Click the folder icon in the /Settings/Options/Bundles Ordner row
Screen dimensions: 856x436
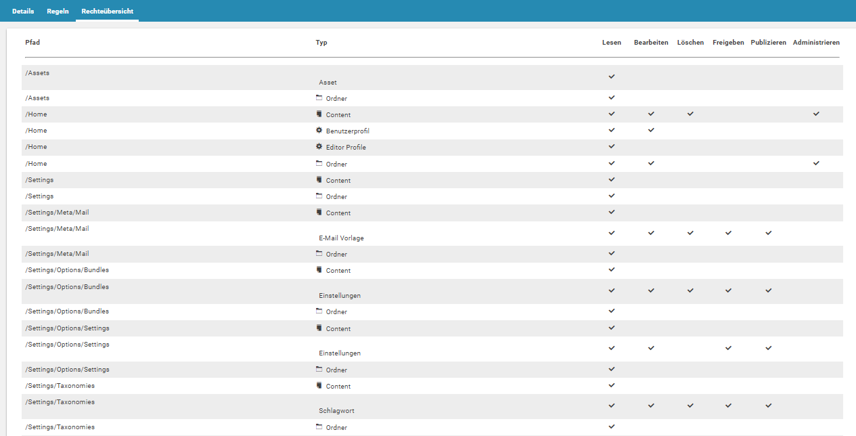click(319, 311)
